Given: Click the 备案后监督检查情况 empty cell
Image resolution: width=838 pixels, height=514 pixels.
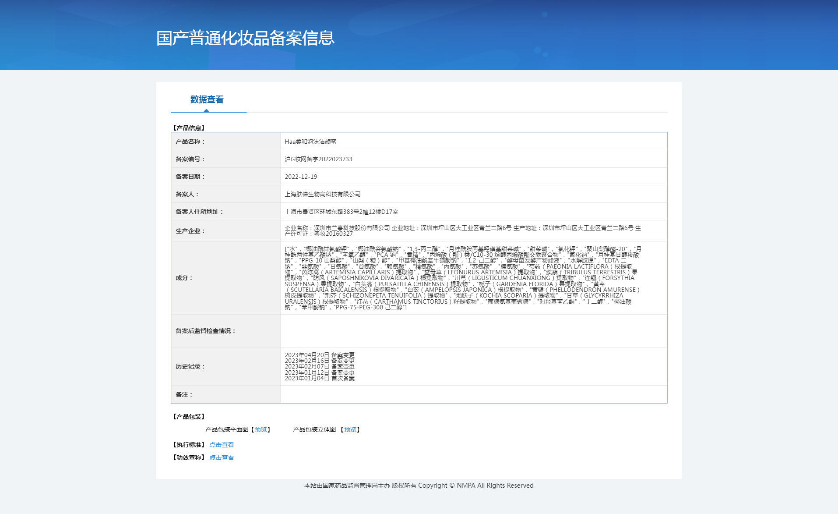Looking at the screenshot, I should click(x=463, y=331).
